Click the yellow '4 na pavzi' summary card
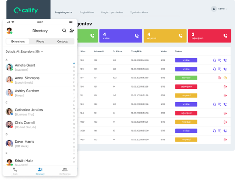The width and height of the screenshot is (235, 180). (x=165, y=36)
